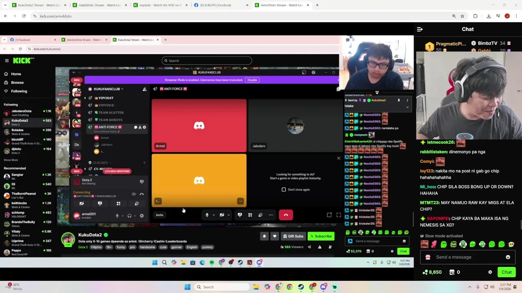This screenshot has height=293, width=522.
Task: Open microphone options chevron in call bar
Action: click(x=213, y=215)
